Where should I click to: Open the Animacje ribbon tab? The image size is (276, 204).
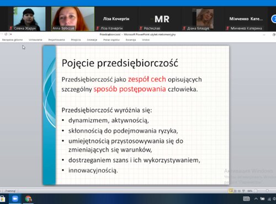click(x=92, y=40)
